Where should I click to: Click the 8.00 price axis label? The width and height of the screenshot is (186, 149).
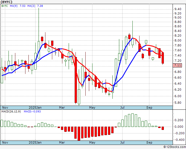point(178,40)
